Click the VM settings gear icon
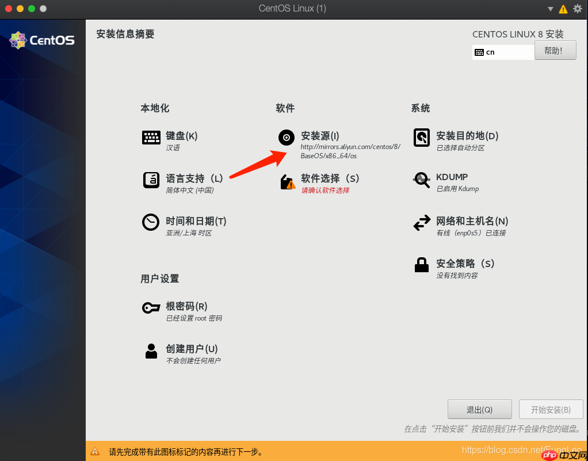 tap(578, 9)
